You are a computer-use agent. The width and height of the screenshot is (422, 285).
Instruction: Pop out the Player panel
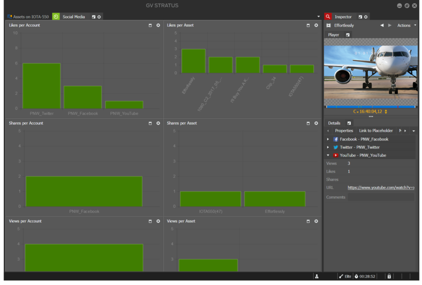pos(348,35)
